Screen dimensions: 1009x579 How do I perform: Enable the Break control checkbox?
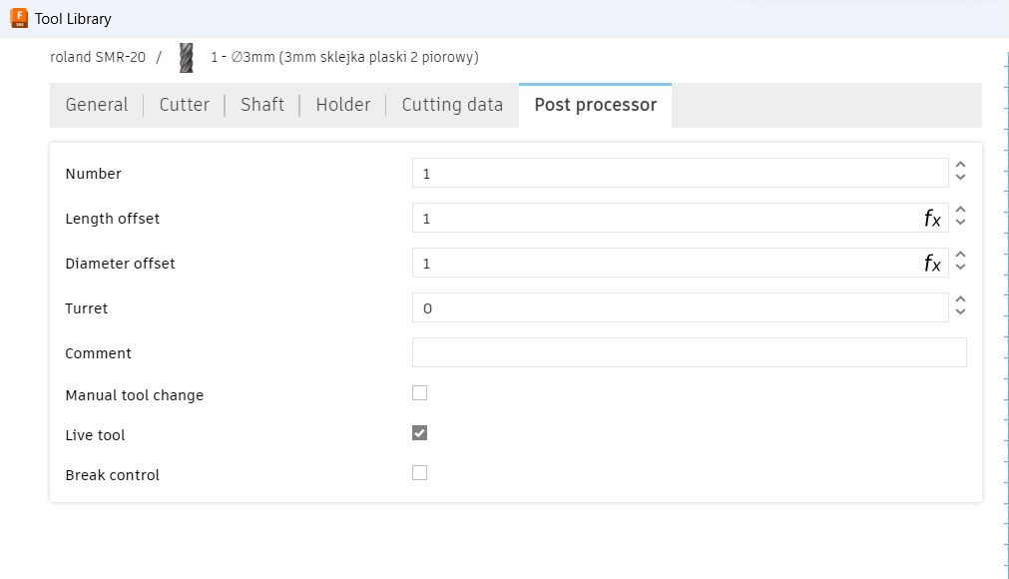(x=419, y=473)
